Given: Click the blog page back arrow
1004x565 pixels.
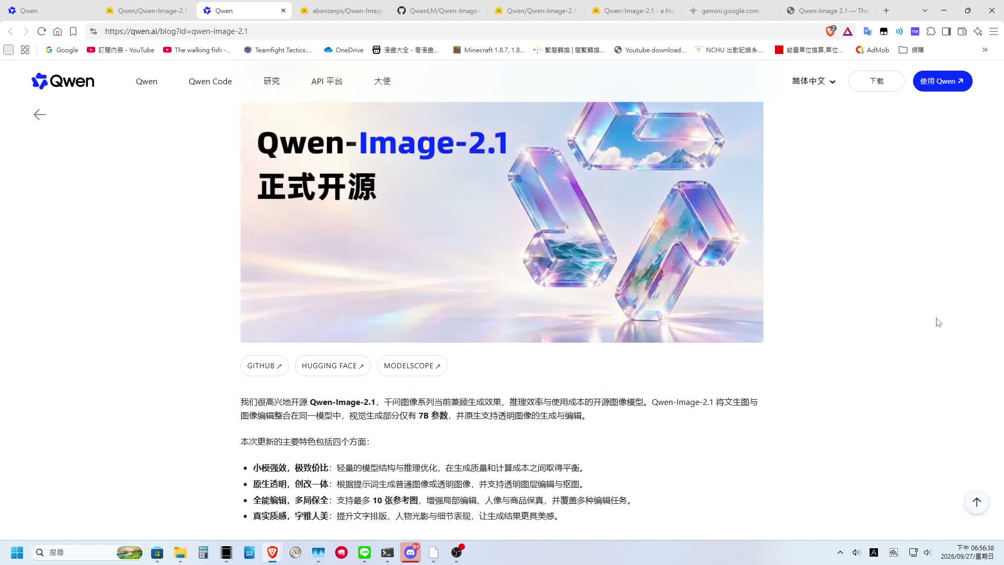Looking at the screenshot, I should 40,115.
